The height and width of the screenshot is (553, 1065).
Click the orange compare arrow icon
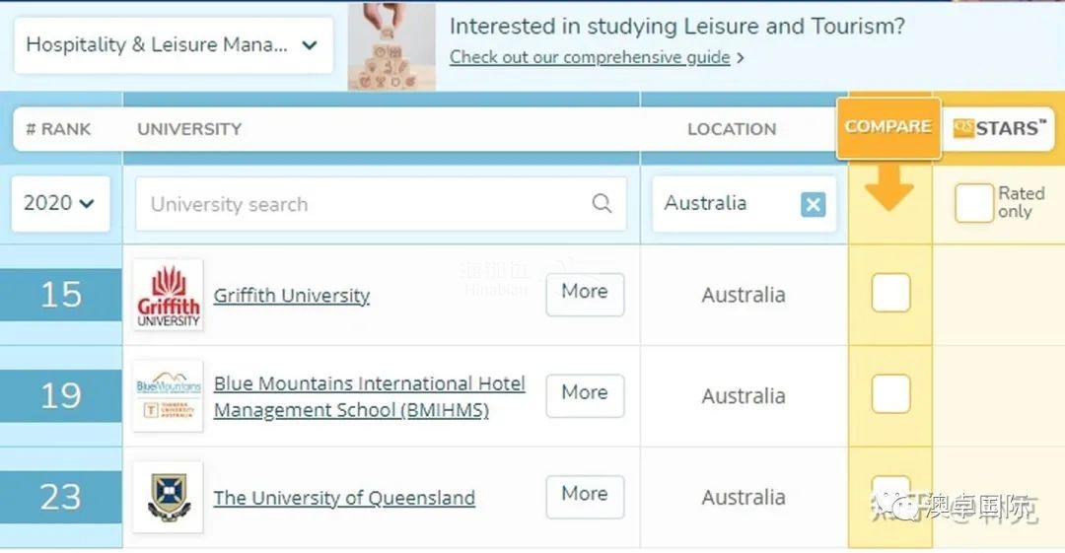tap(889, 188)
